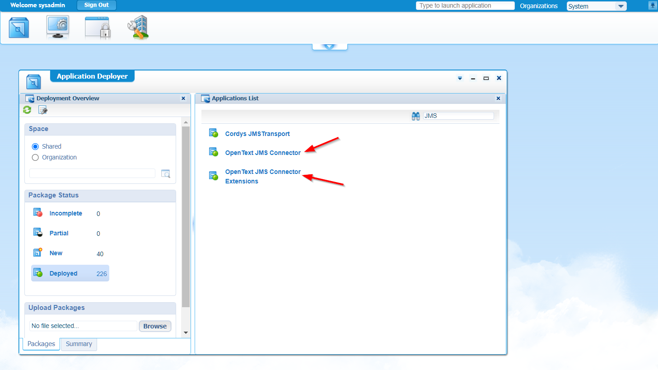Click the browse icon beside organization field
658x370 pixels.
click(166, 173)
